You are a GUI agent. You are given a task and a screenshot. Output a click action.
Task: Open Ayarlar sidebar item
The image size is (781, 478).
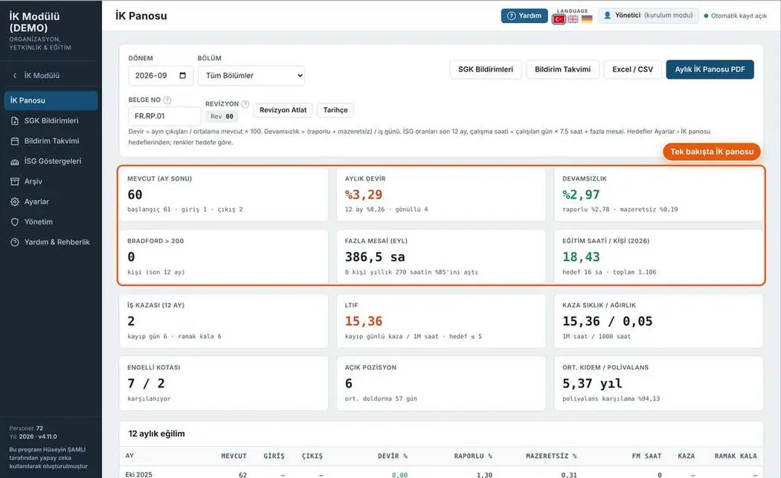click(x=51, y=201)
